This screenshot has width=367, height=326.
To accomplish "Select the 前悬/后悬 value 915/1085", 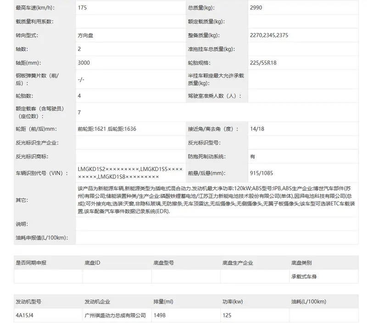I will pyautogui.click(x=261, y=173).
